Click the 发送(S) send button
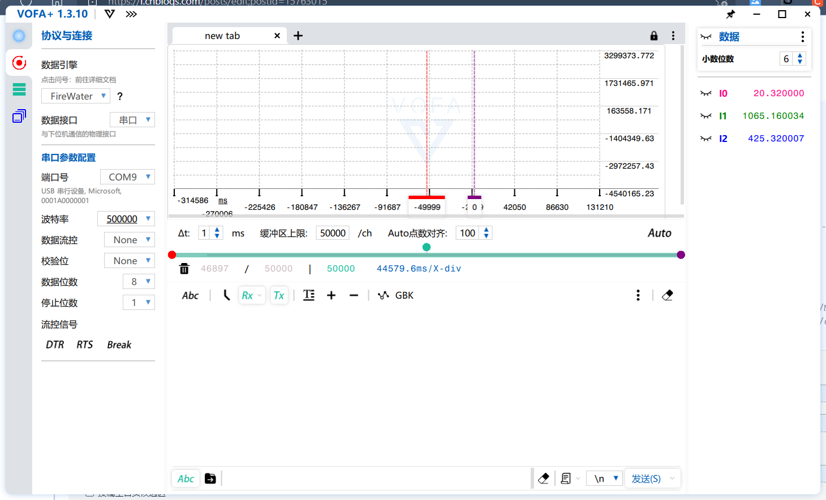The width and height of the screenshot is (826, 500). tap(646, 479)
